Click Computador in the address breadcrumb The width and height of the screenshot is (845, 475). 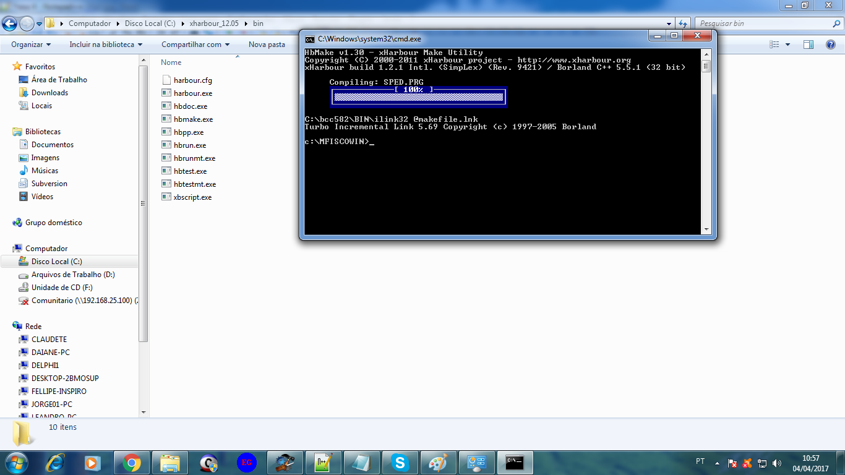click(x=90, y=24)
